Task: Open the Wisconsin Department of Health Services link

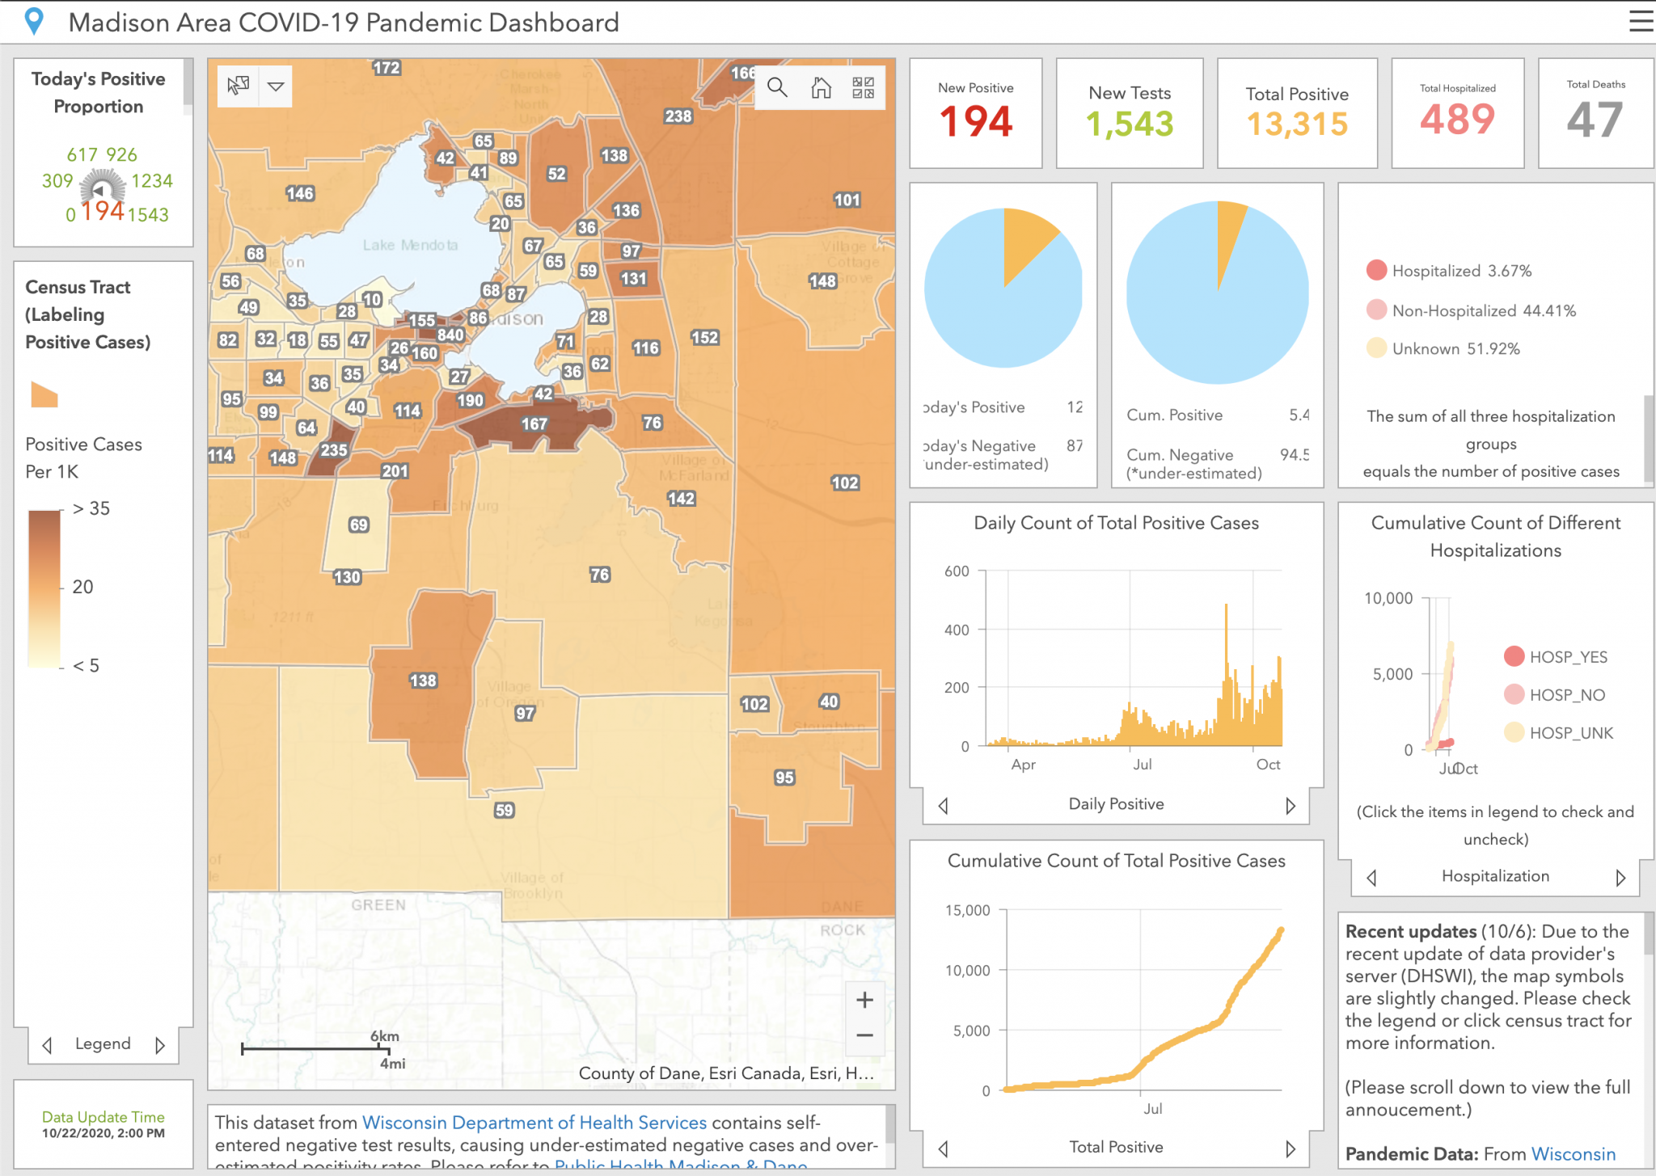Action: 535,1123
